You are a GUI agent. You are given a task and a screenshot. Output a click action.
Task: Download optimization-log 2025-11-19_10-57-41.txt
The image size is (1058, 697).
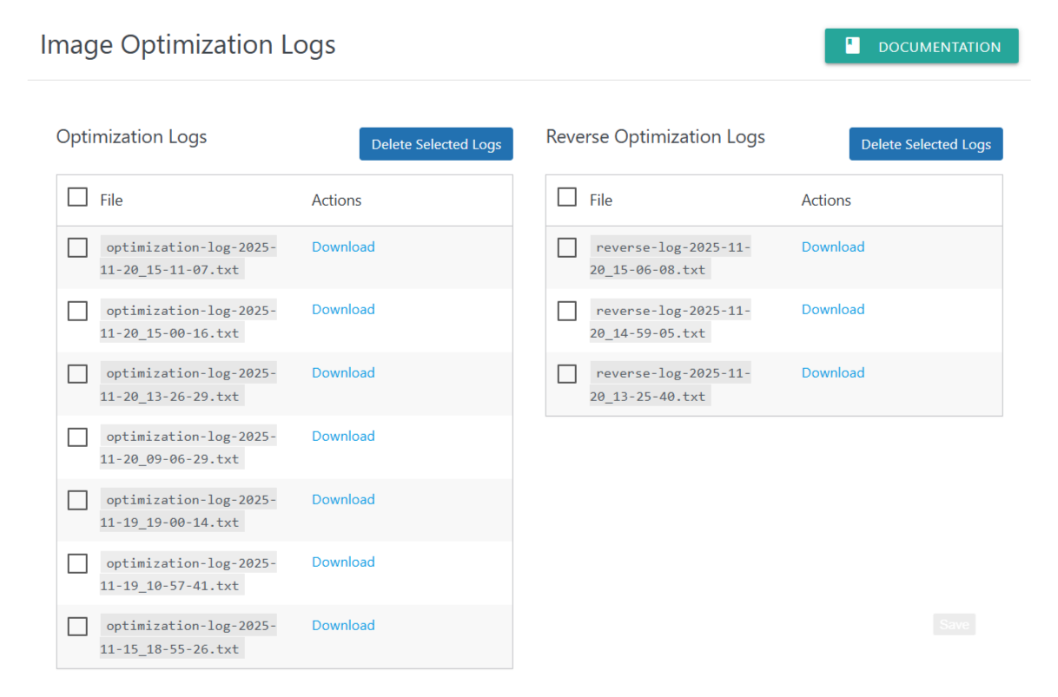(343, 562)
